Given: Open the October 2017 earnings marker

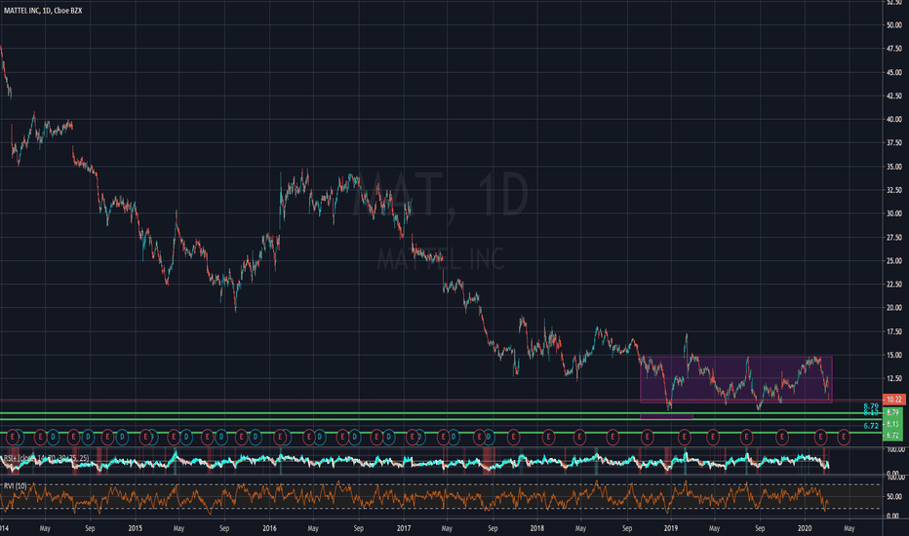Looking at the screenshot, I should click(x=513, y=437).
